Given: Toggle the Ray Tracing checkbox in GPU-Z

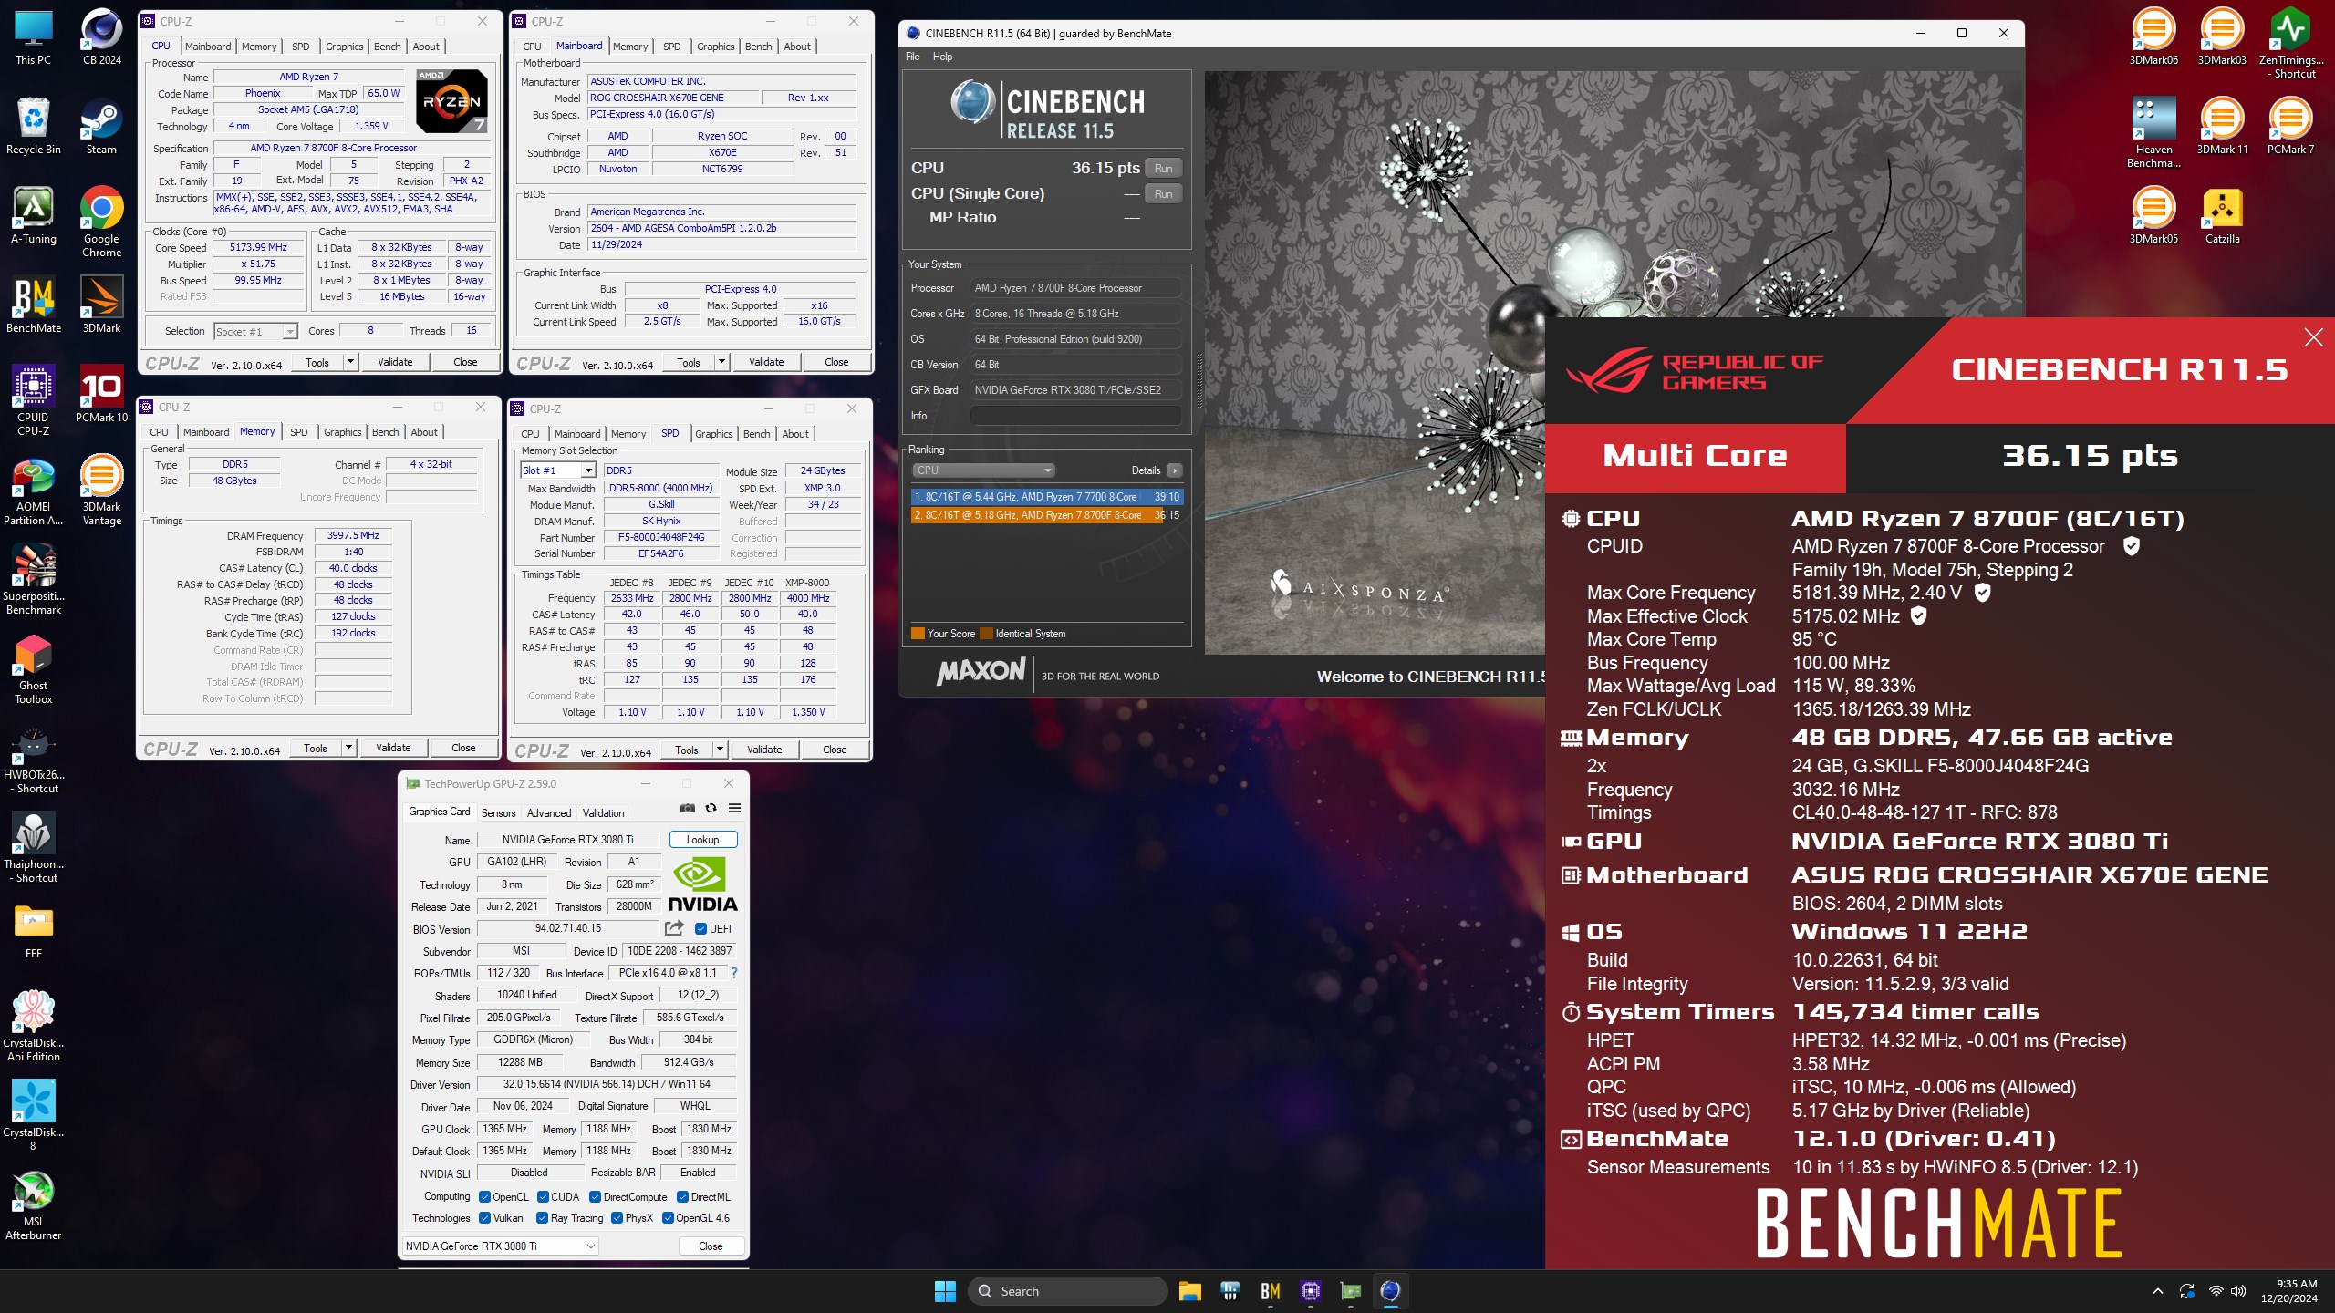Looking at the screenshot, I should [x=543, y=1217].
